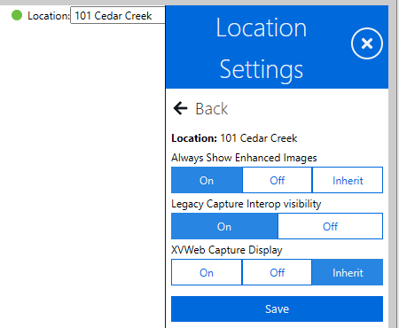Set XVWeb Capture Display to Inherit
Image resolution: width=399 pixels, height=328 pixels.
click(348, 272)
